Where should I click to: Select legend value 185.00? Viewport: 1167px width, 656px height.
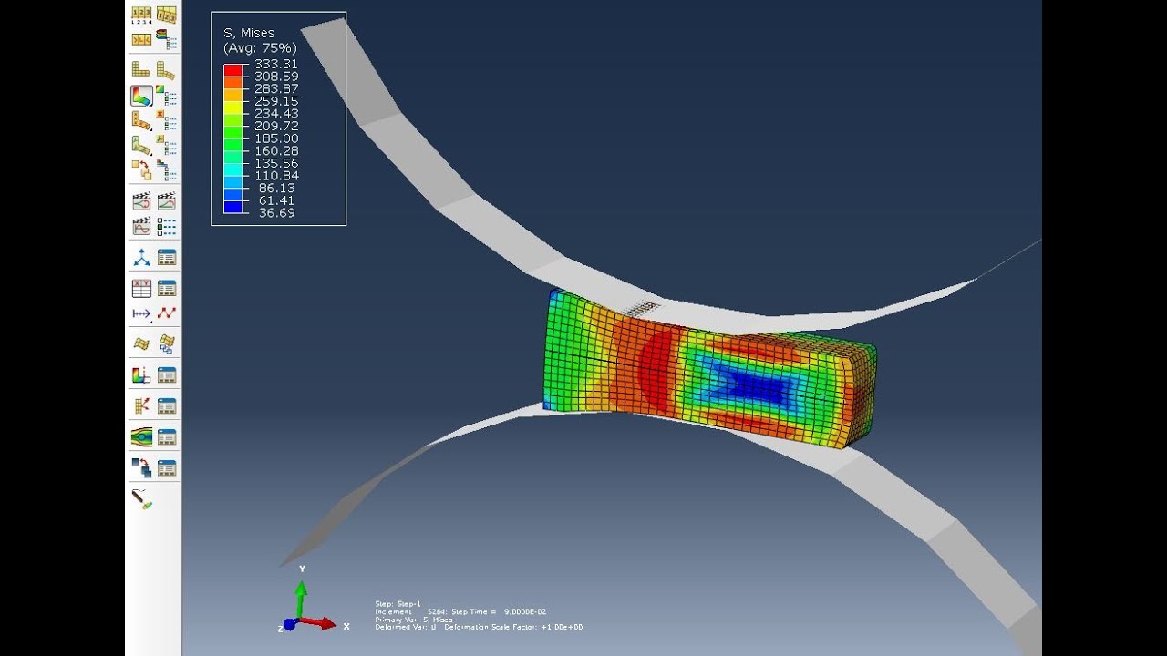276,138
